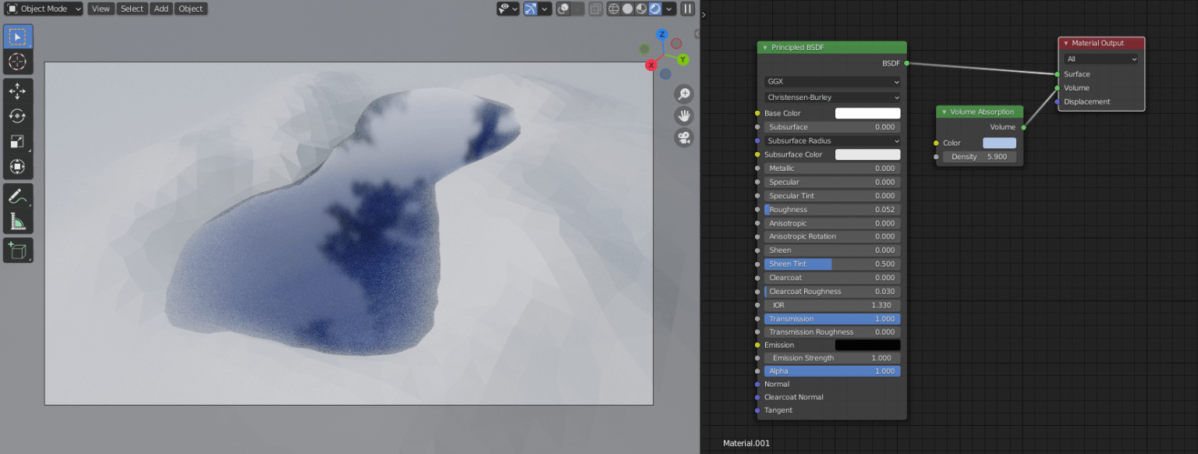
Task: Switch to solid shading
Action: (x=627, y=9)
